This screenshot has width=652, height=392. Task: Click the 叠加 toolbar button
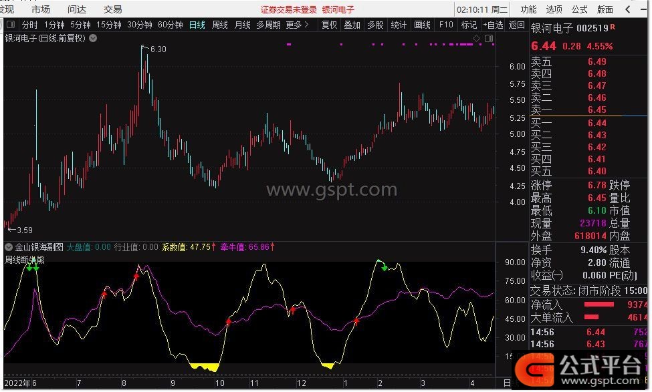[352, 25]
